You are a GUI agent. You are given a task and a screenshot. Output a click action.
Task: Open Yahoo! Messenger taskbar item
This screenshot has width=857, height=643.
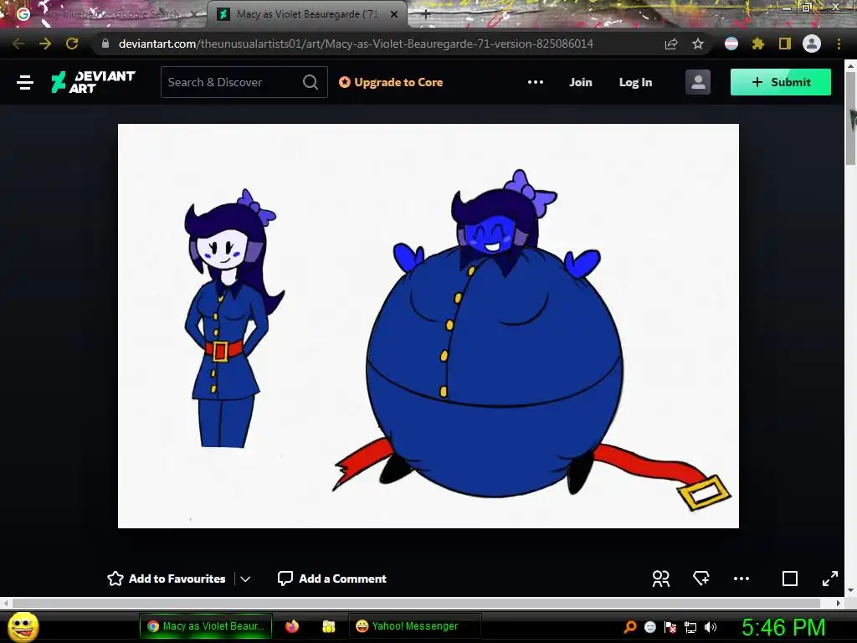point(414,626)
